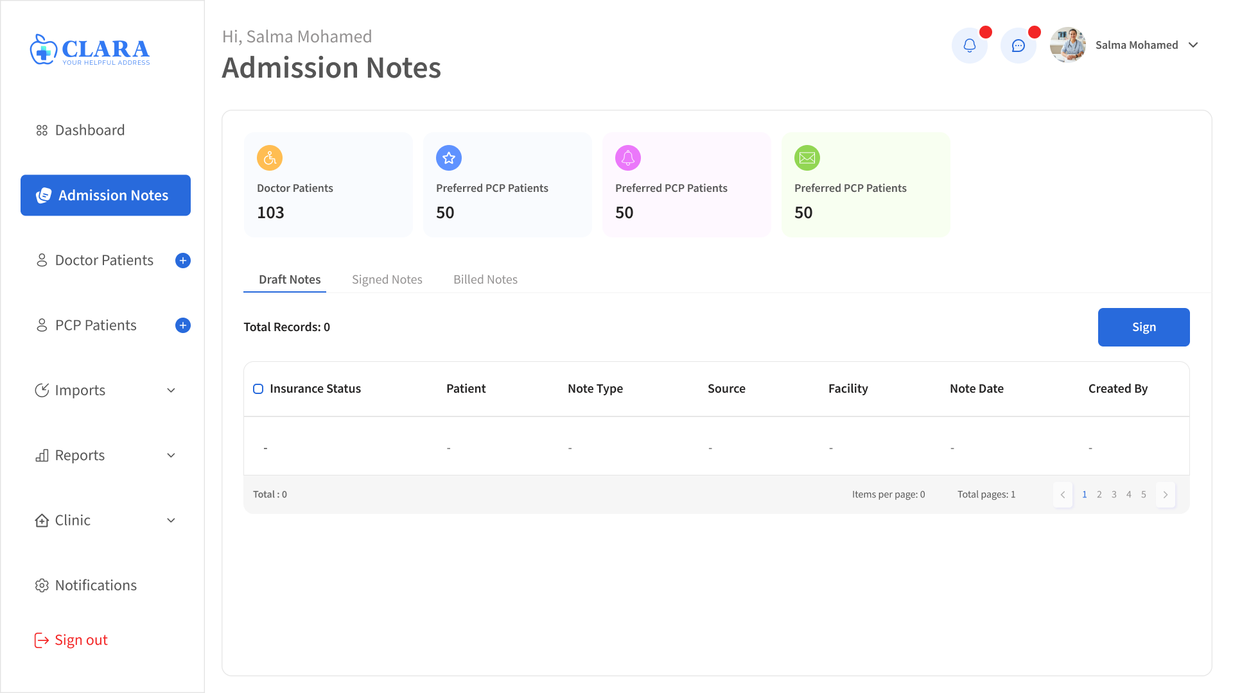This screenshot has height=693, width=1233.
Task: Click the next page arrow
Action: point(1165,495)
